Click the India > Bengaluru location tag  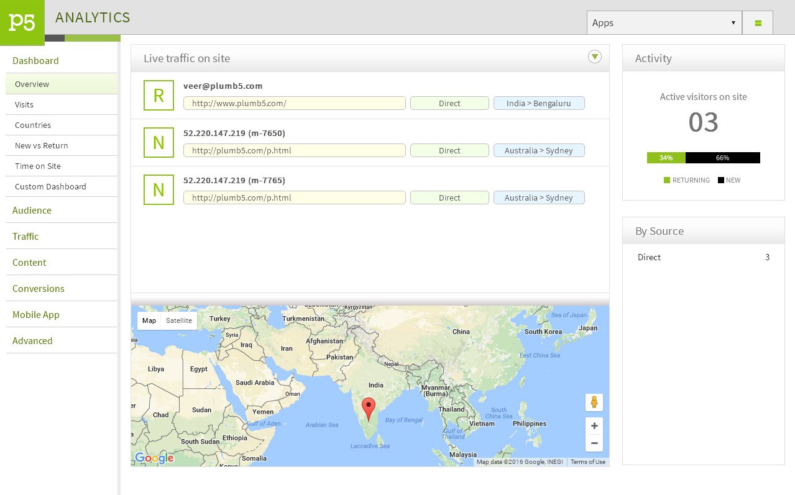(x=539, y=104)
